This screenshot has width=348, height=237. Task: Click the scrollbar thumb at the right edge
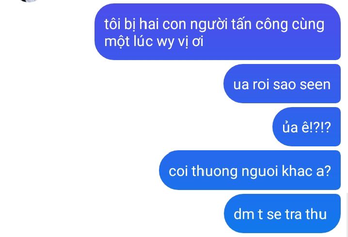click(347, 214)
